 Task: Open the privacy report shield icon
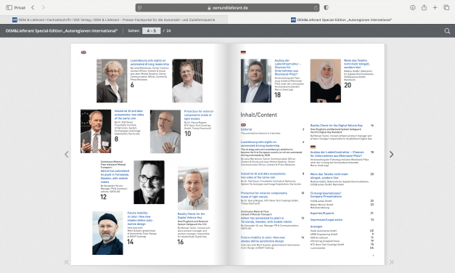[326, 8]
